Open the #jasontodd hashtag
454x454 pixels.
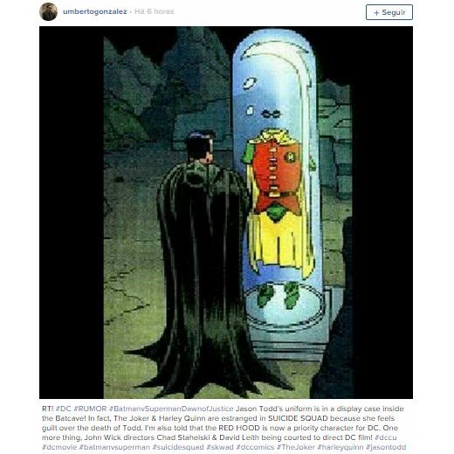(x=386, y=447)
